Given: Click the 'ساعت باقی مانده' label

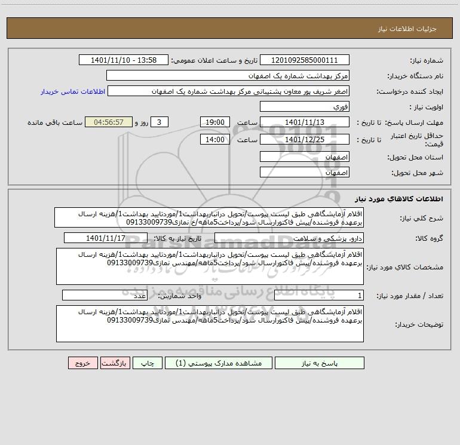Looking at the screenshot, I should tap(55, 122).
